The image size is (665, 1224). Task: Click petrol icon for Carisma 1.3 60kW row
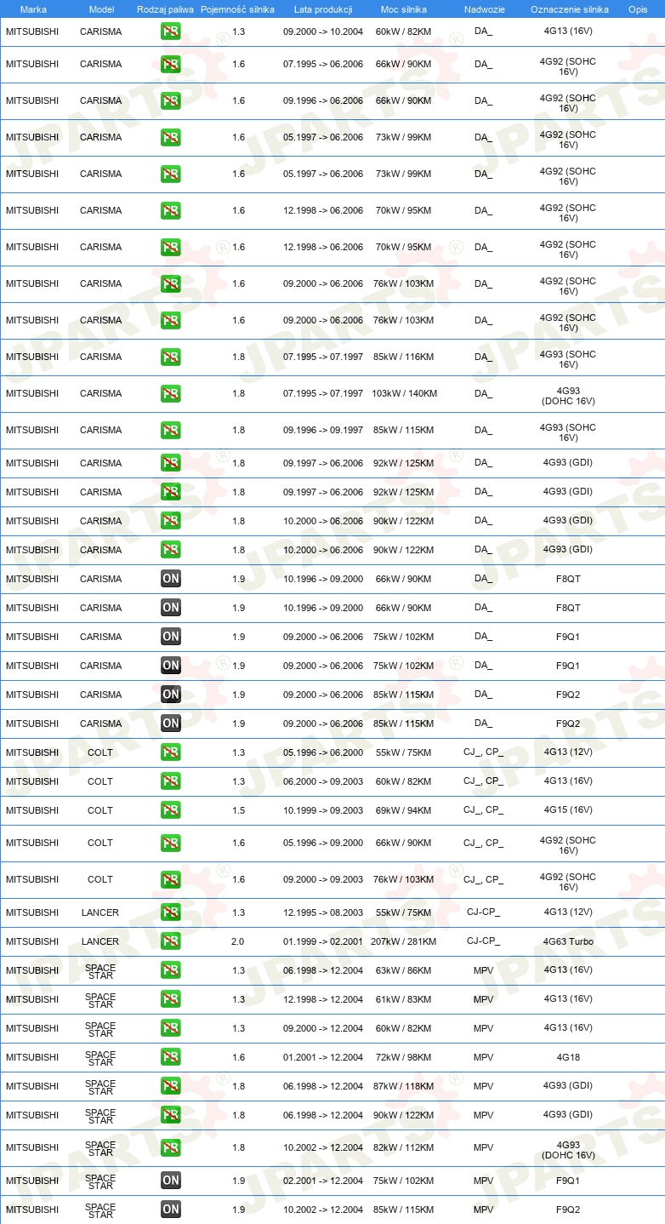(171, 31)
